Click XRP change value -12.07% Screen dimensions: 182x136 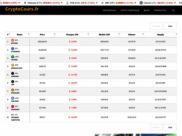[74, 83]
